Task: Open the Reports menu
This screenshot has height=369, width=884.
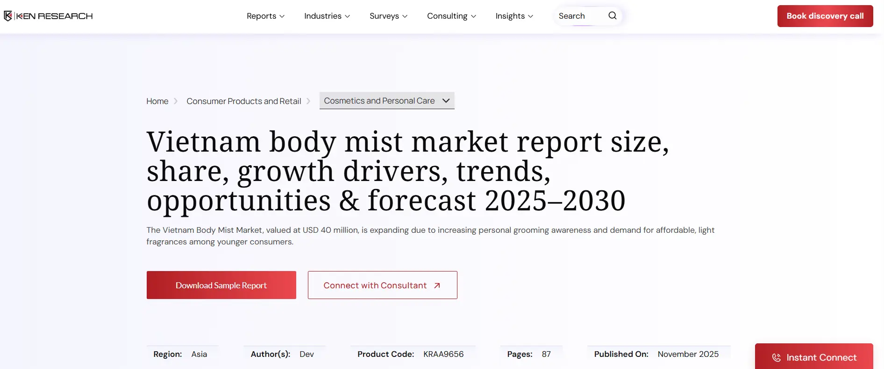Action: [265, 16]
